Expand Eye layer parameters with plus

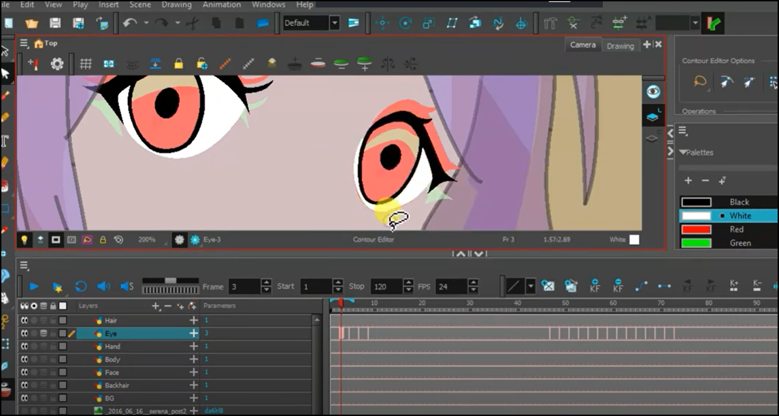pyautogui.click(x=194, y=334)
